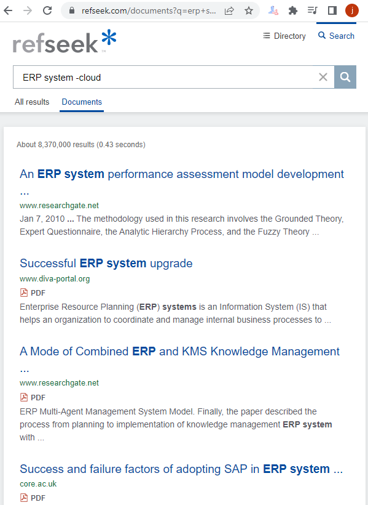
Task: Select the Documents tab
Action: 82,102
